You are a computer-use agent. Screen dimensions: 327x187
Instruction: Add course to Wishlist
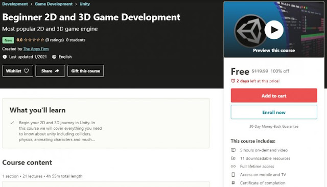[x=18, y=71]
